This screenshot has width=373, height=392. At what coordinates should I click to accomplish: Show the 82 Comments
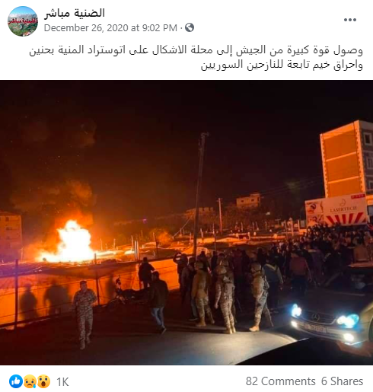point(280,381)
